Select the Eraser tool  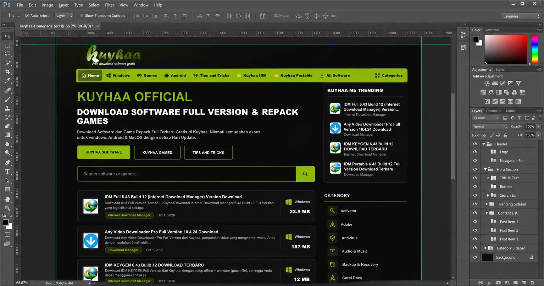point(7,126)
